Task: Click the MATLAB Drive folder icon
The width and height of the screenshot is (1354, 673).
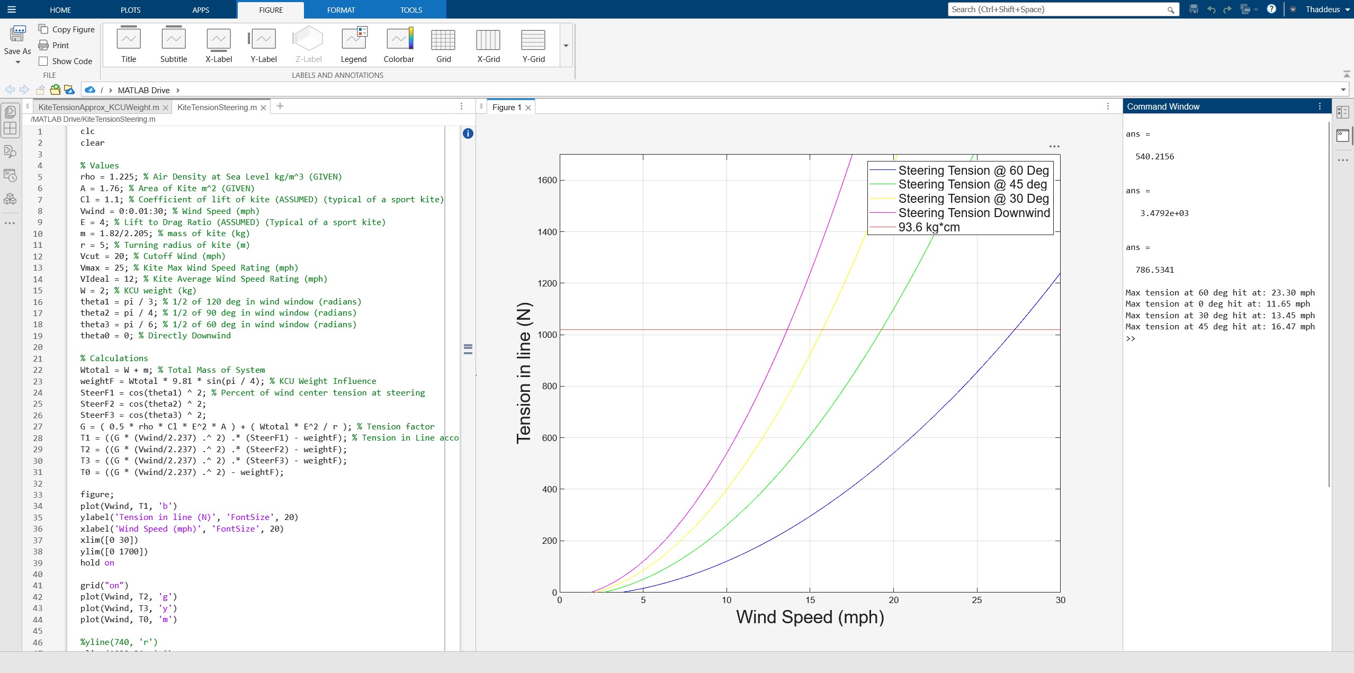Action: point(69,89)
